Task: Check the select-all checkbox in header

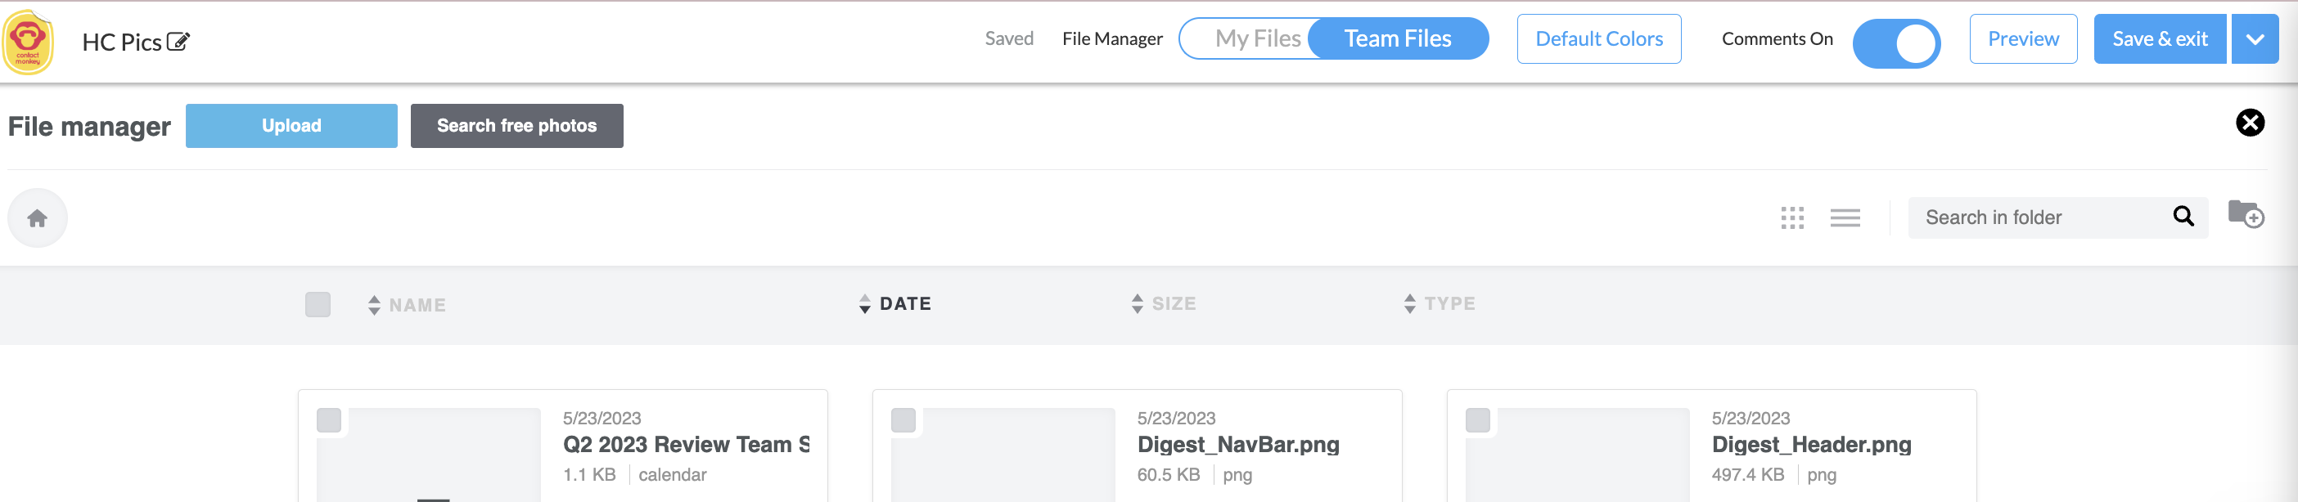Action: 318,304
